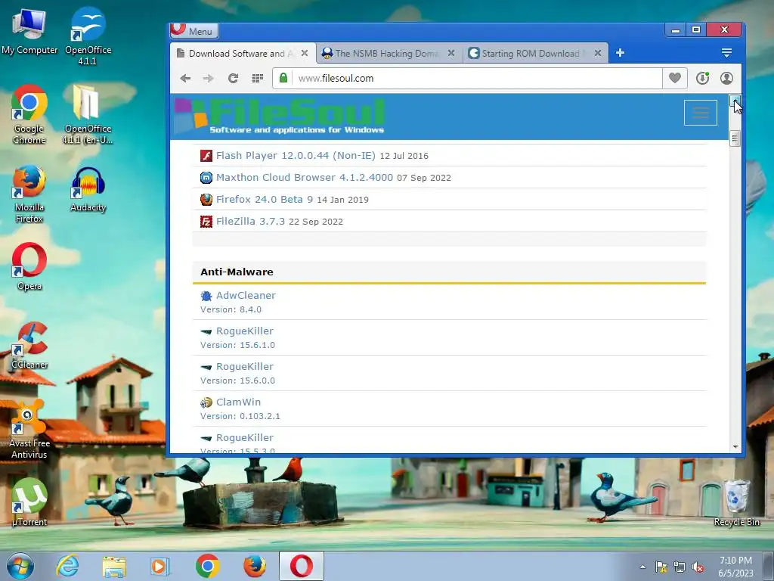Select Google Chrome desktop shortcut
Image resolution: width=774 pixels, height=581 pixels.
click(x=29, y=115)
